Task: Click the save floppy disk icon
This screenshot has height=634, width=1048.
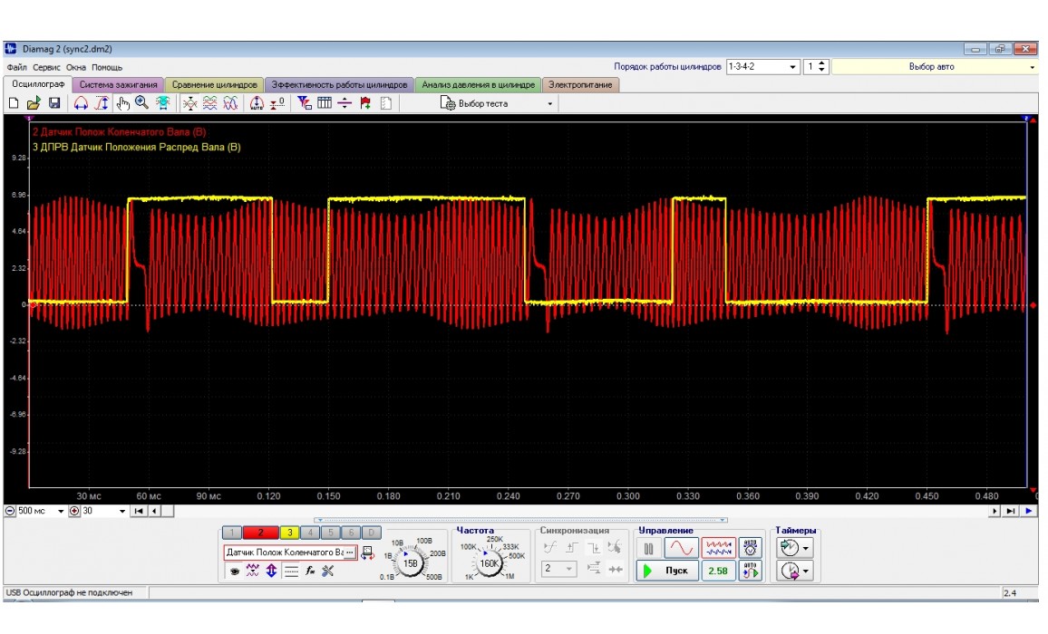Action: pos(54,103)
